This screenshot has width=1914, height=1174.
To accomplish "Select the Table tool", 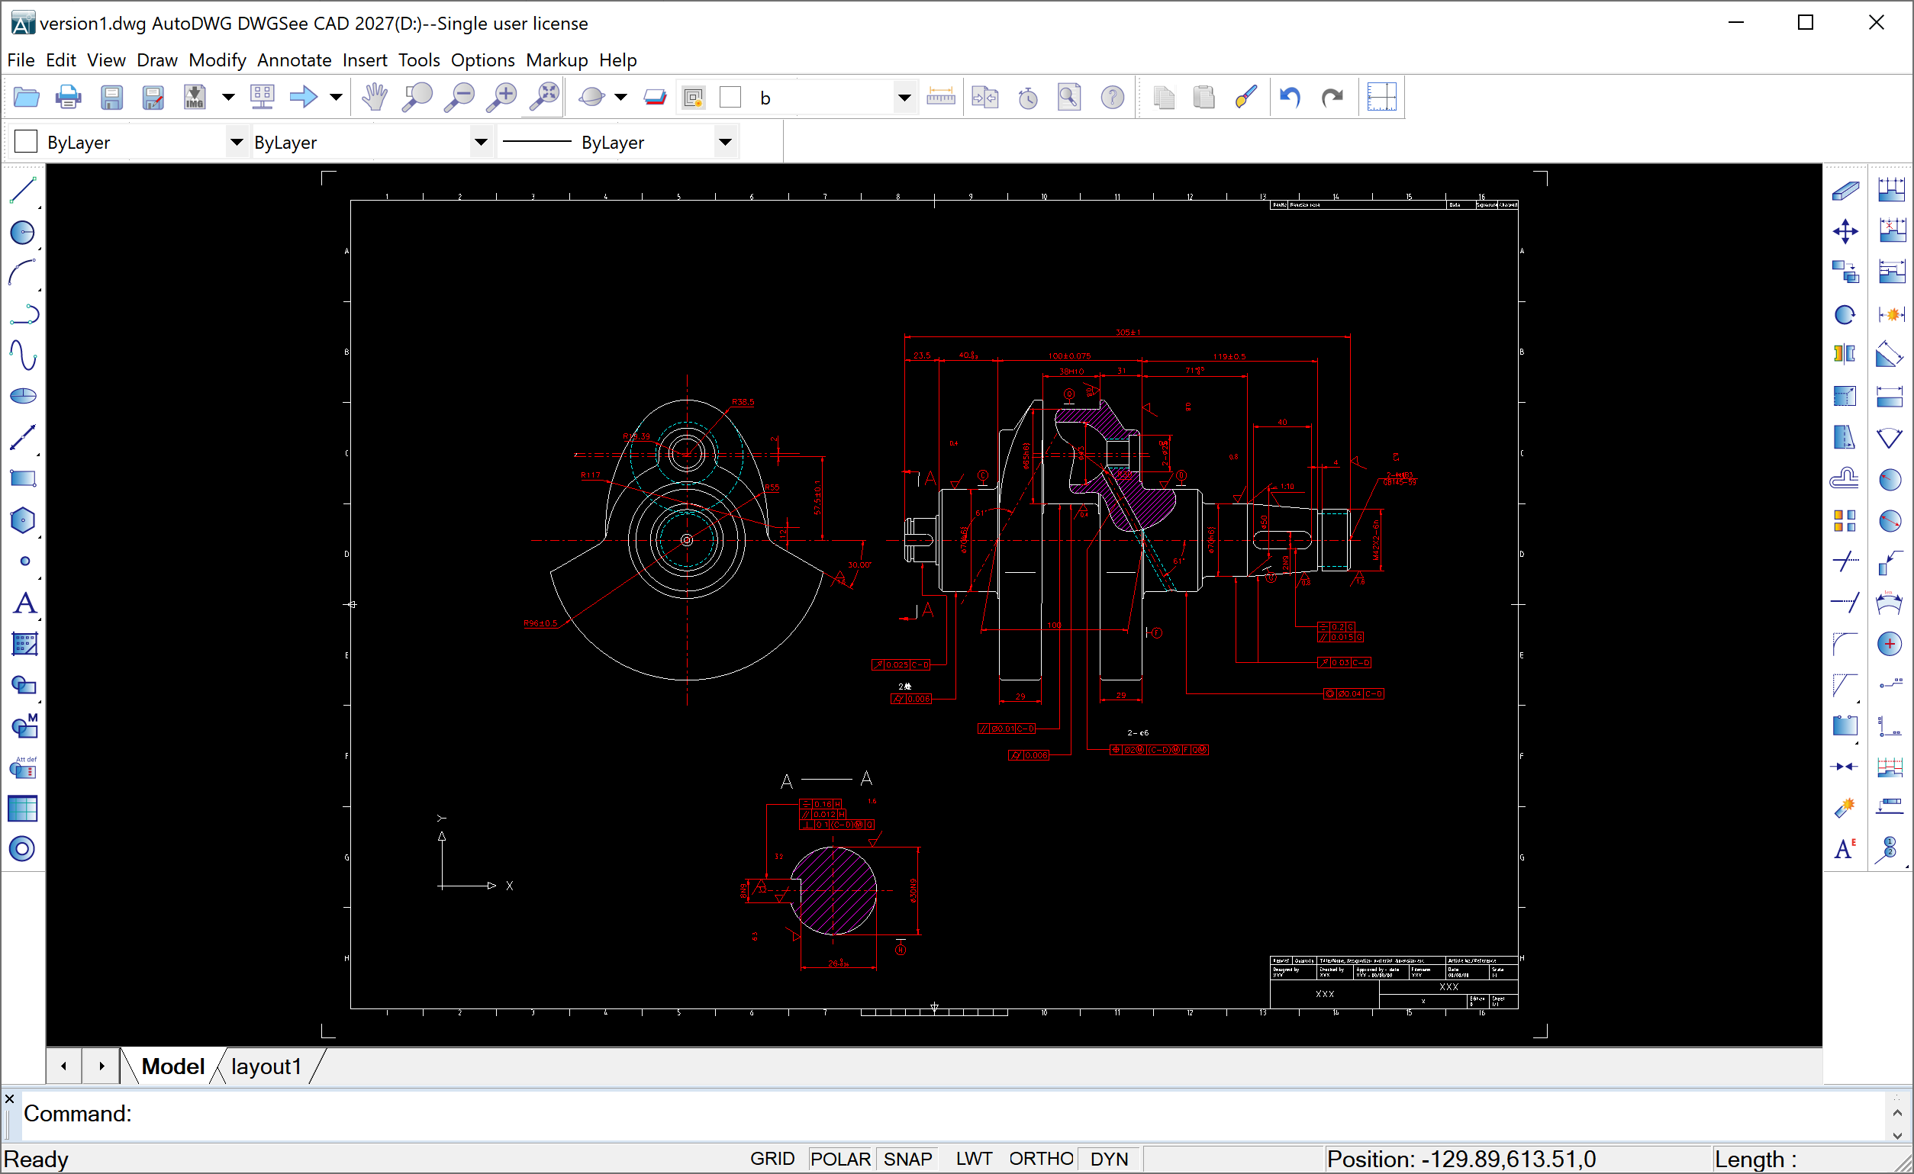I will point(21,809).
